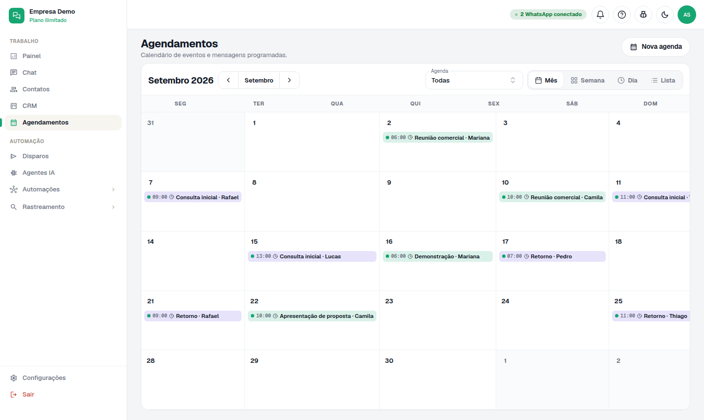
Task: Open 06:00 Demonstração Mariana event
Action: [x=438, y=256]
